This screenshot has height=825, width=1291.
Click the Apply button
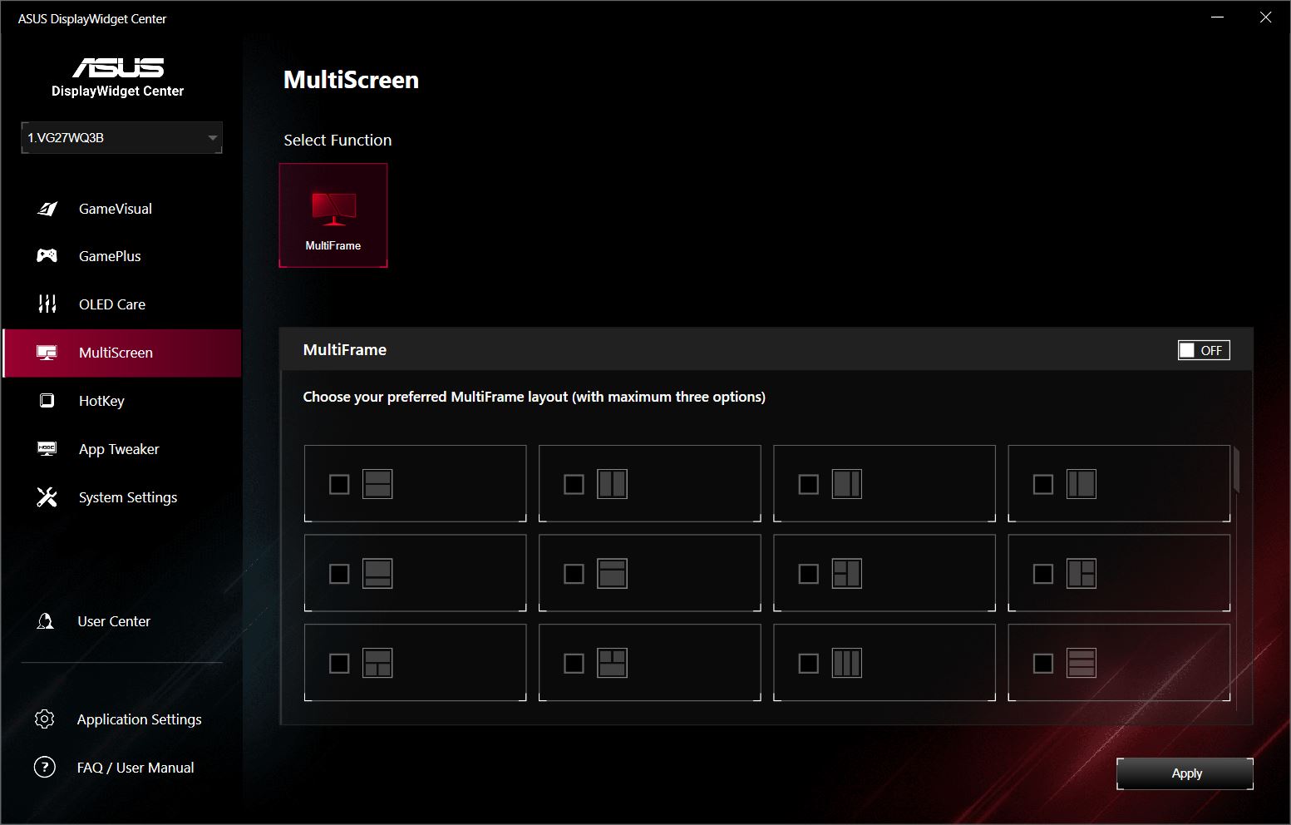pyautogui.click(x=1185, y=773)
